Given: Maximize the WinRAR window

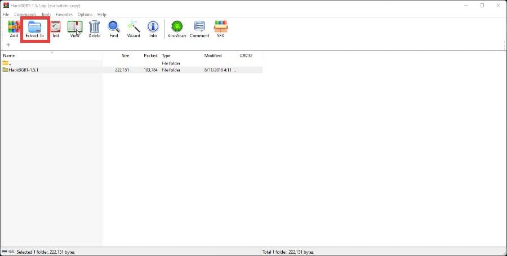Looking at the screenshot, I should pyautogui.click(x=482, y=6).
